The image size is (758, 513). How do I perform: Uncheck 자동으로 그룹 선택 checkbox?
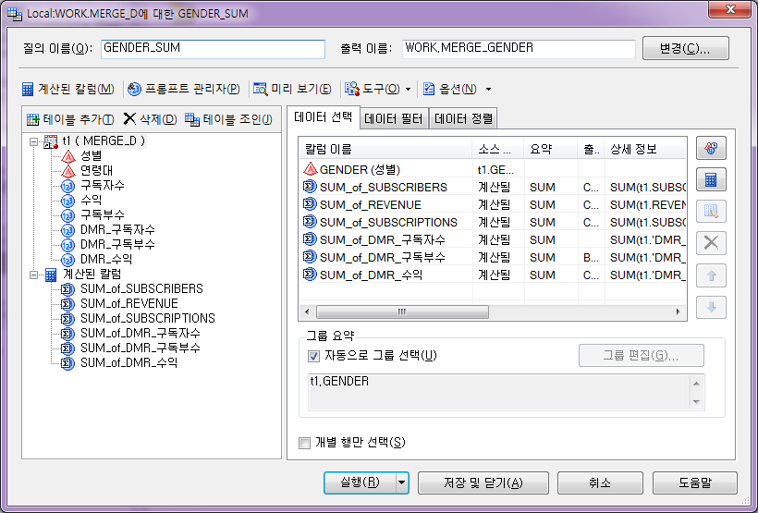click(313, 357)
